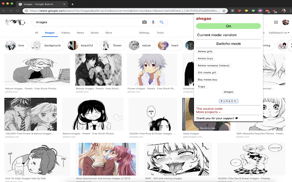Open Flower Images - Pexels thumbnail
292x182 pixels.
[152, 70]
